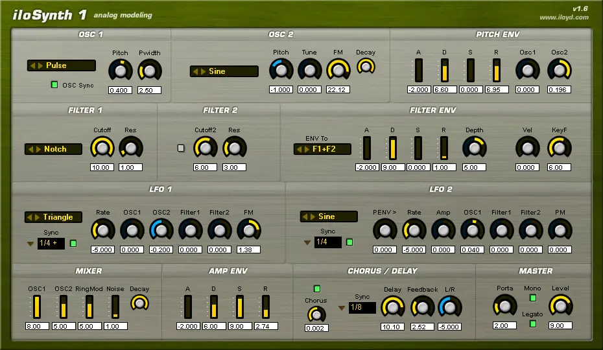Click the Filter 2 Cutoff2 knob

pyautogui.click(x=206, y=148)
